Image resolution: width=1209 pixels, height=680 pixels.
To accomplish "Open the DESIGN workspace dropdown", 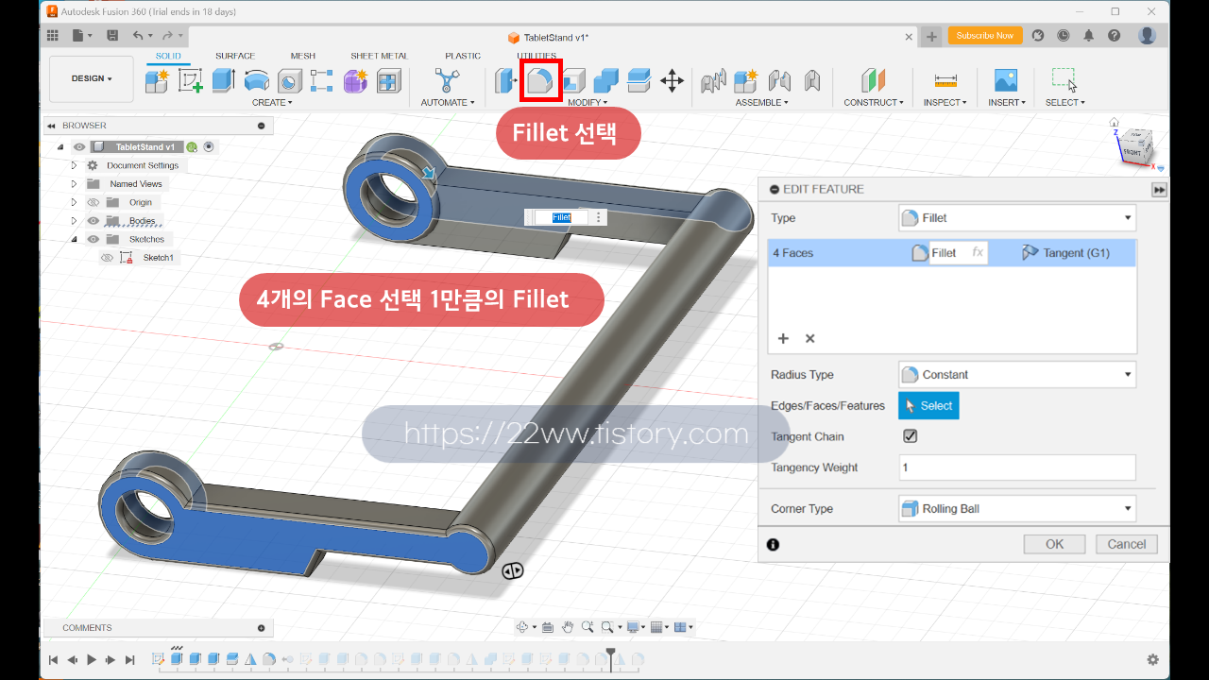I will (x=92, y=79).
